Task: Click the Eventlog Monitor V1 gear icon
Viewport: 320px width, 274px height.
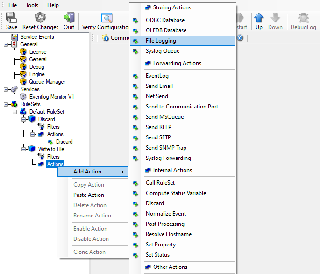Action: tap(23, 97)
